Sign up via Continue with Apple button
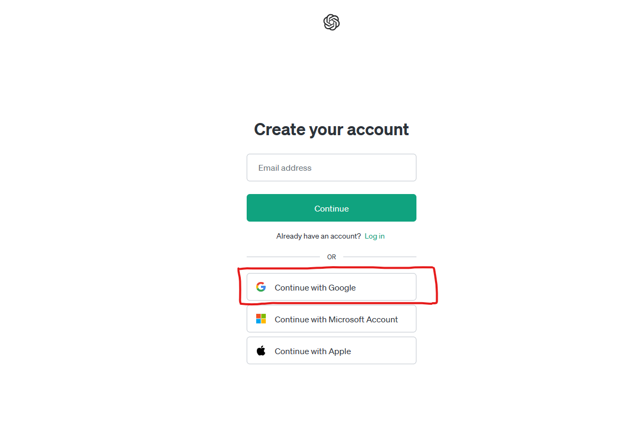The image size is (635, 422). 331,350
